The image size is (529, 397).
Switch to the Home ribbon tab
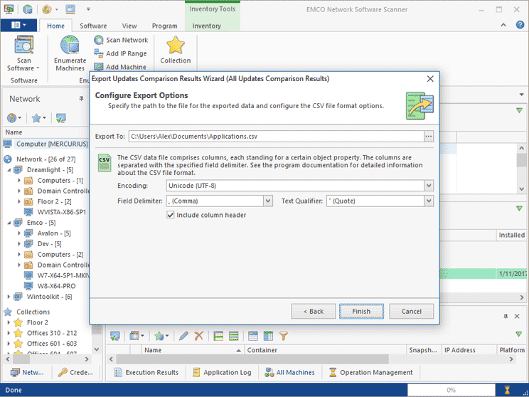click(x=55, y=26)
